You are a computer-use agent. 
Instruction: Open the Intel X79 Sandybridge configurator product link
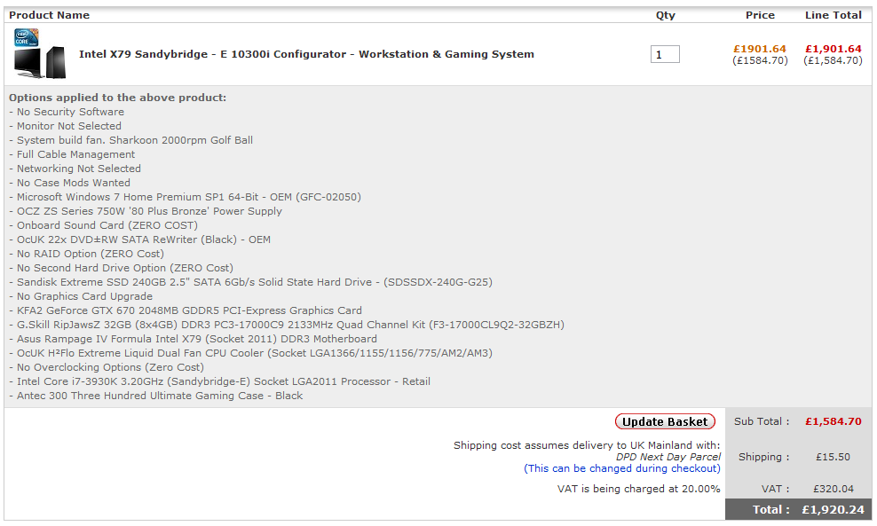tap(306, 54)
